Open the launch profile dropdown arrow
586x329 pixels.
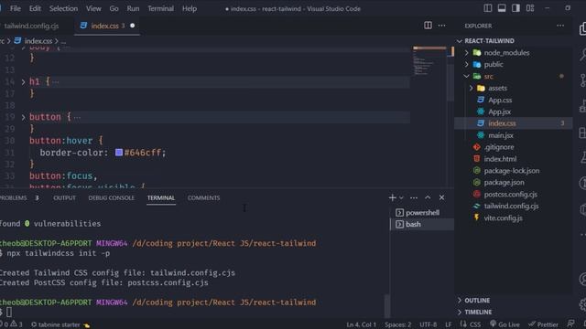coord(401,197)
